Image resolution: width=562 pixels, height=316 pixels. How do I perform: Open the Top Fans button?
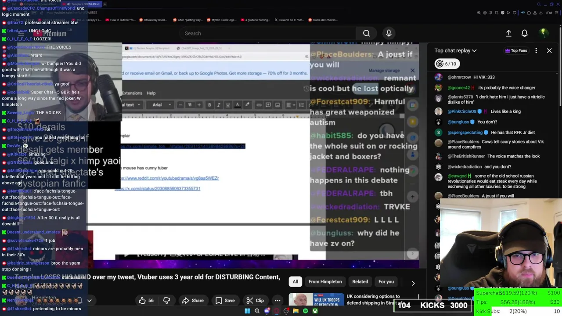(x=515, y=50)
